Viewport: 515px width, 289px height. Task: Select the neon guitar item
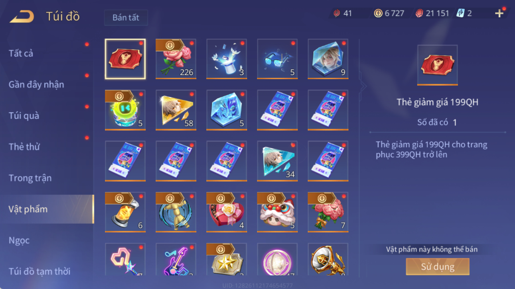pos(176,260)
